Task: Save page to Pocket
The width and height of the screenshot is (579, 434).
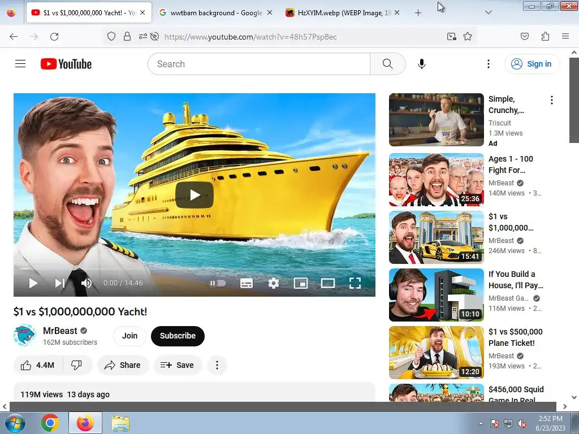Action: point(525,37)
